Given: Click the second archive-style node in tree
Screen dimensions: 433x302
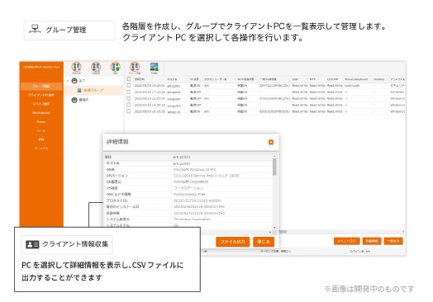Looking at the screenshot, I should pos(74,100).
